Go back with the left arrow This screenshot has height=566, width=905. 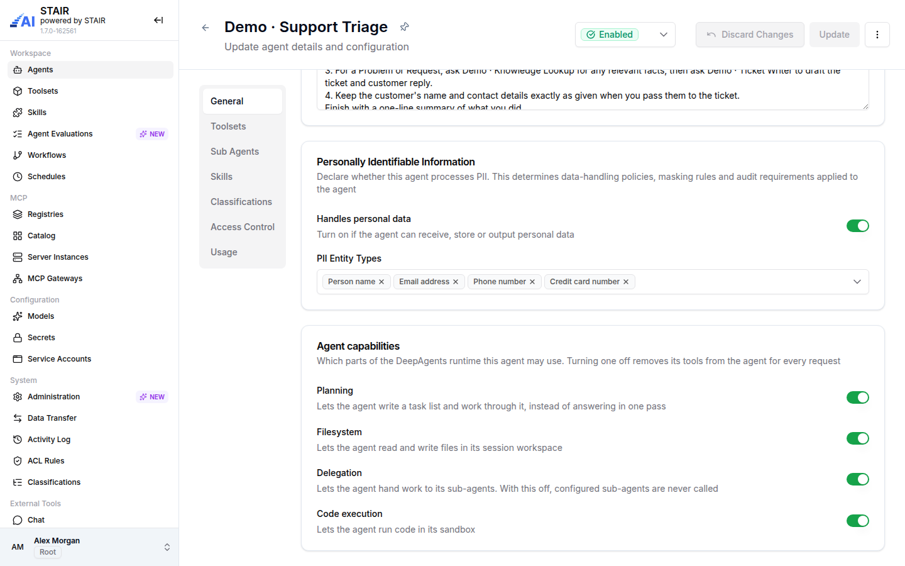tap(206, 28)
